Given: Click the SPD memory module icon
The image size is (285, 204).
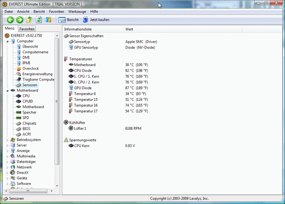Looking at the screenshot, I should [19, 118].
